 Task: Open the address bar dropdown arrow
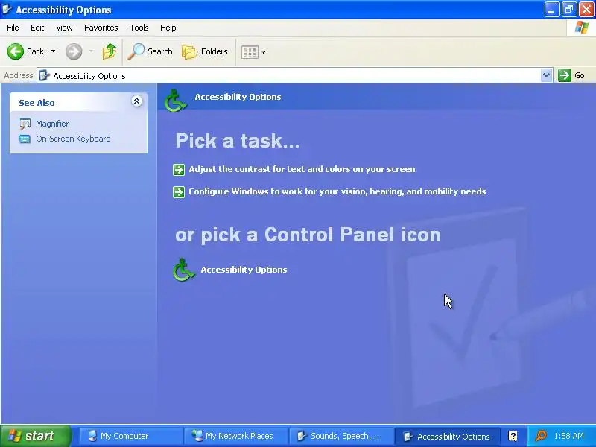click(x=546, y=75)
